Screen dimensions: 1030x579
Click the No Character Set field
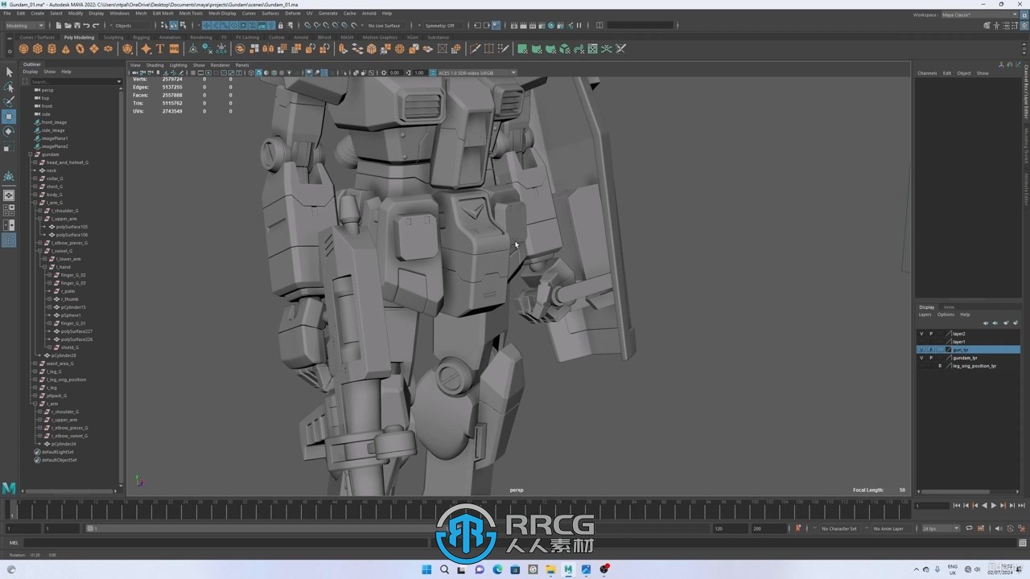[x=839, y=528]
